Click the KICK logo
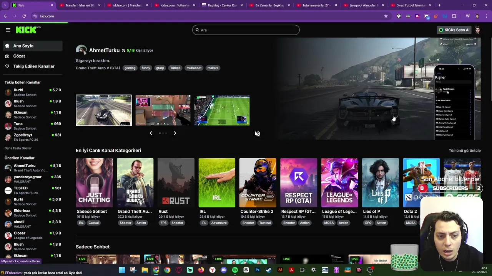 click(28, 30)
